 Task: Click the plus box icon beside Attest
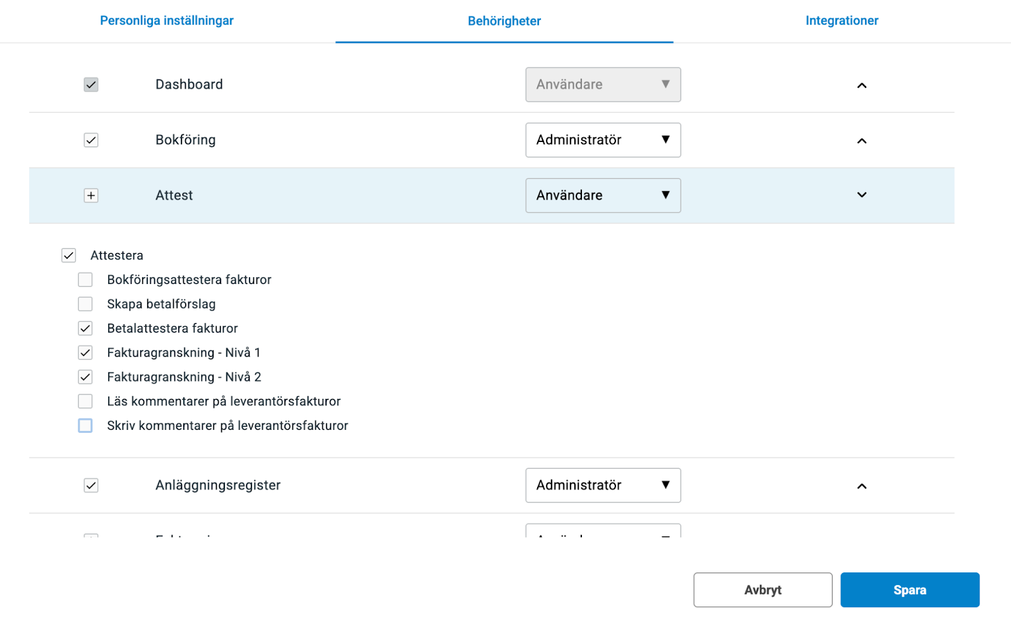coord(91,196)
